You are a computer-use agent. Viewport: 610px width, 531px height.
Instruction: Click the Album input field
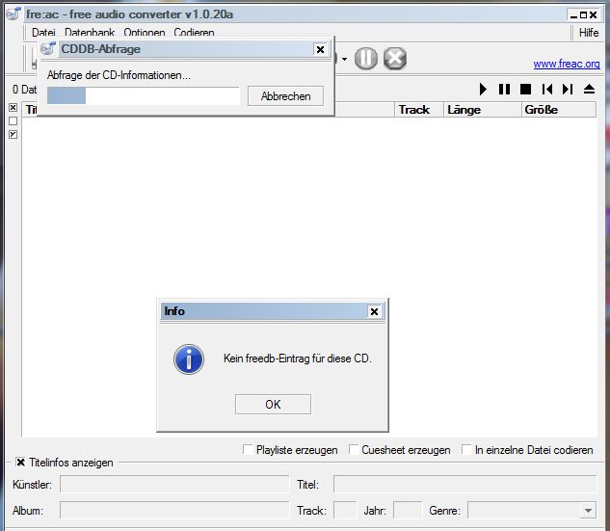[174, 510]
